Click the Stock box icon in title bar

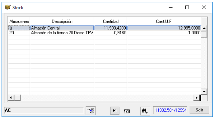click(x=8, y=7)
